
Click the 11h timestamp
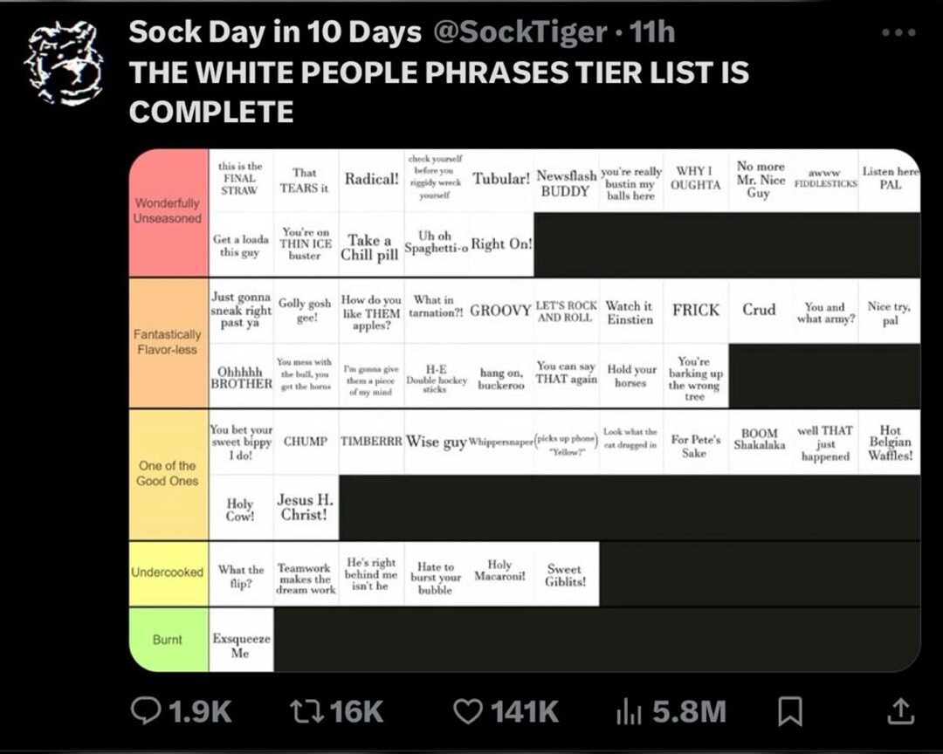point(651,33)
